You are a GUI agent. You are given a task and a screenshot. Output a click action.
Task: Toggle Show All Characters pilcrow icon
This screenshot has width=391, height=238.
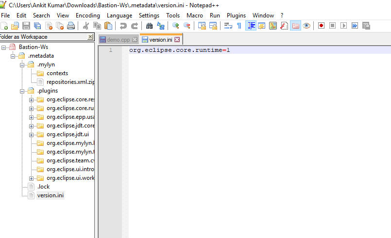pyautogui.click(x=239, y=26)
